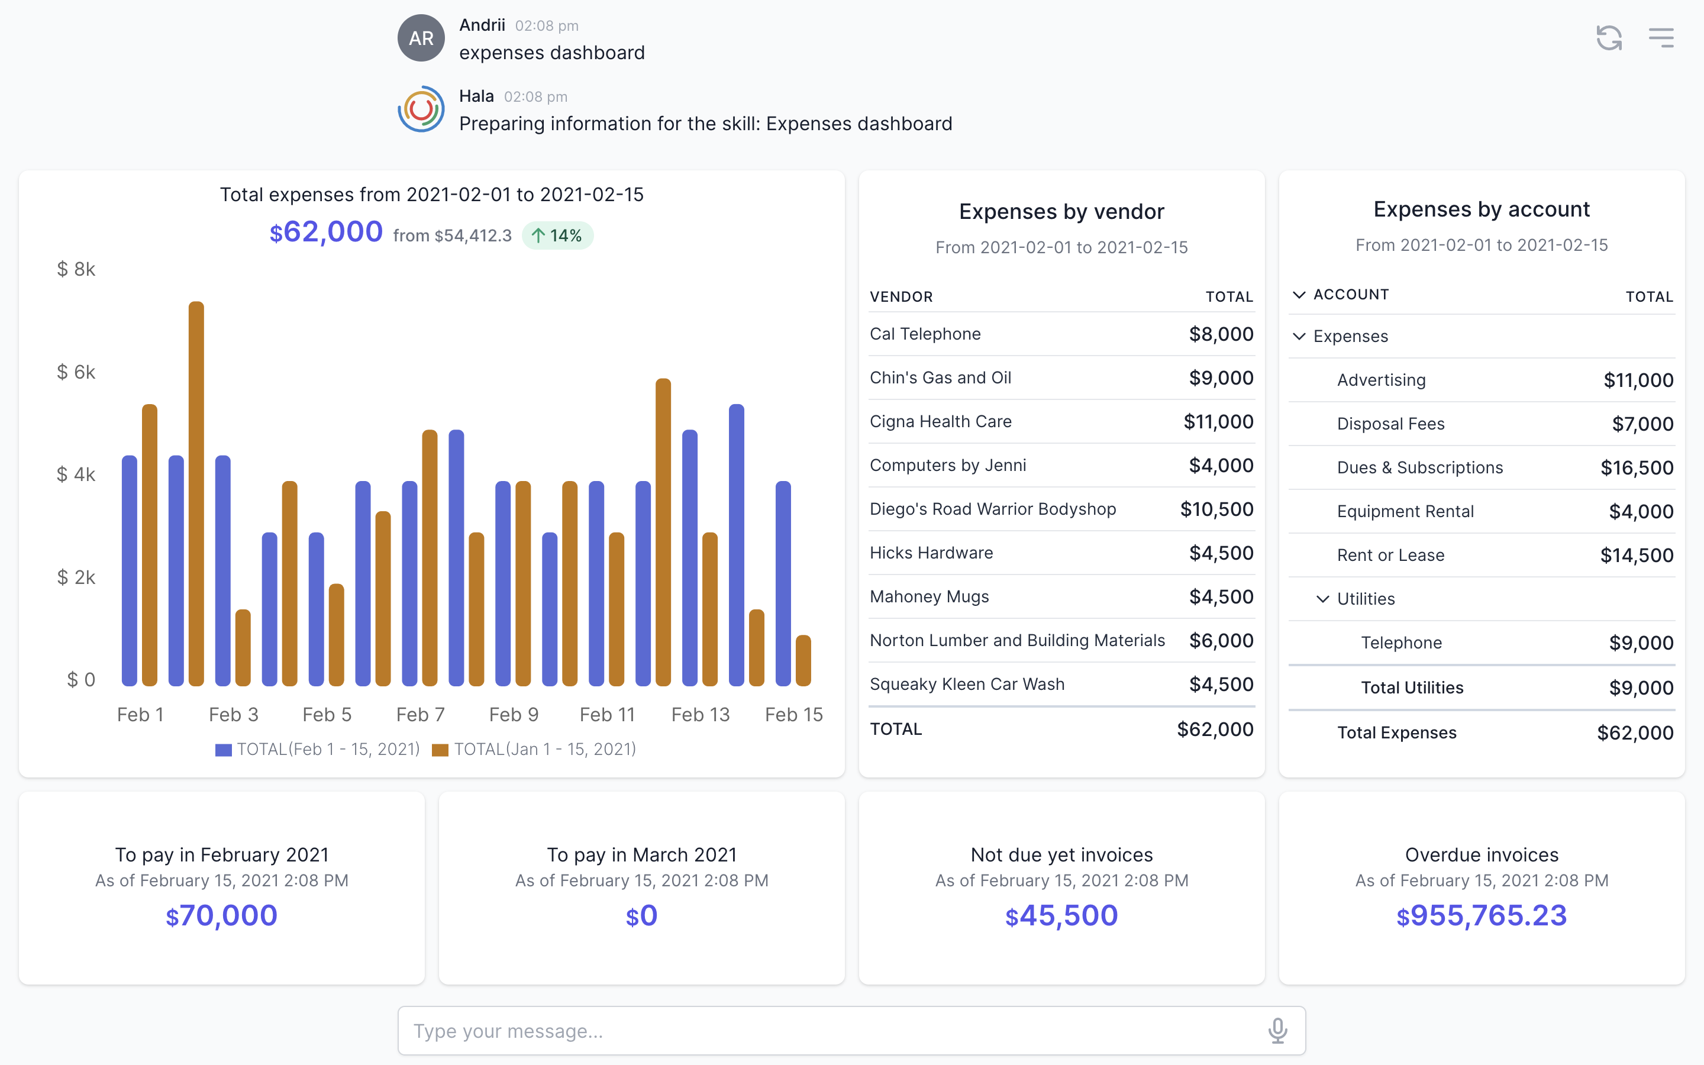Click the Not due yet invoices $45,500 value

pos(1061,916)
